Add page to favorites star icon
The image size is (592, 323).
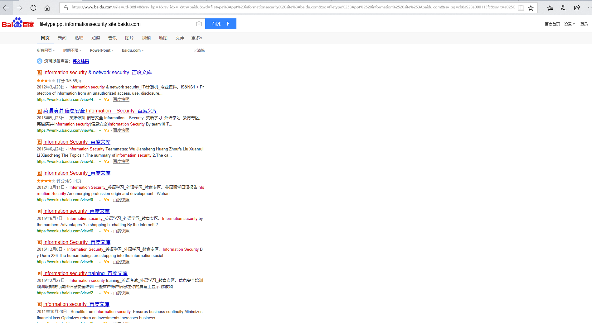(x=531, y=8)
